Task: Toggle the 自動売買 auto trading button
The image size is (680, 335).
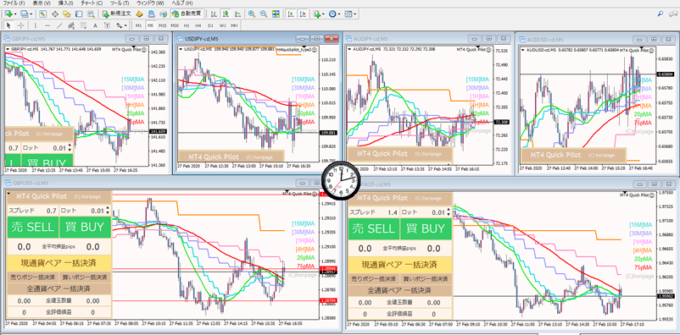Action: pos(187,14)
